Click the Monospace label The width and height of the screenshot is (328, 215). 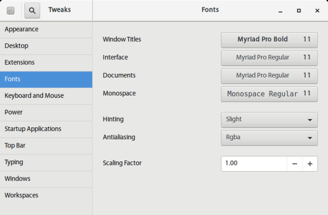[119, 93]
